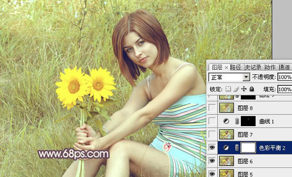Switch to the 通道 tab
Image resolution: width=292 pixels, height=177 pixels.
coord(284,67)
